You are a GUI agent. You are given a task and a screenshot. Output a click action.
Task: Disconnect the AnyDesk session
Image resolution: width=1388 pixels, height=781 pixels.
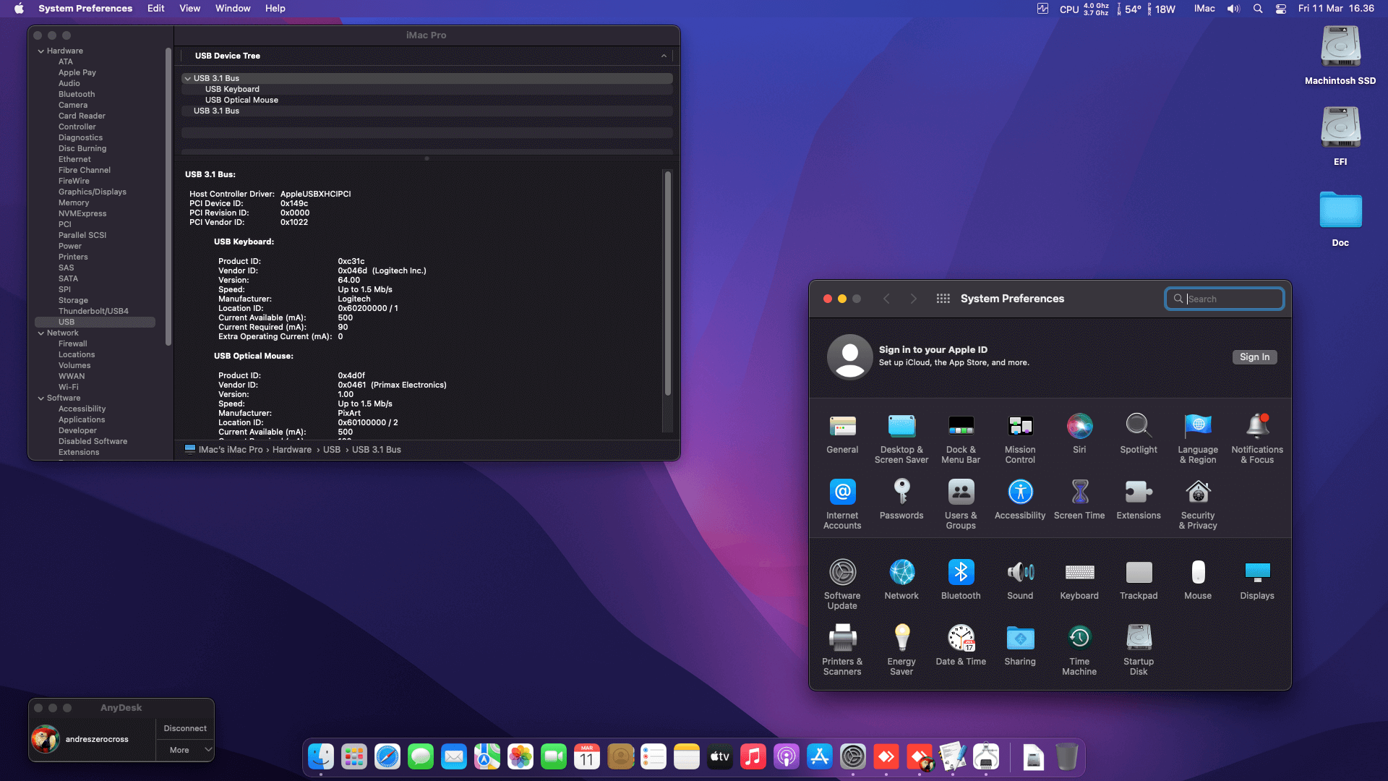point(185,728)
